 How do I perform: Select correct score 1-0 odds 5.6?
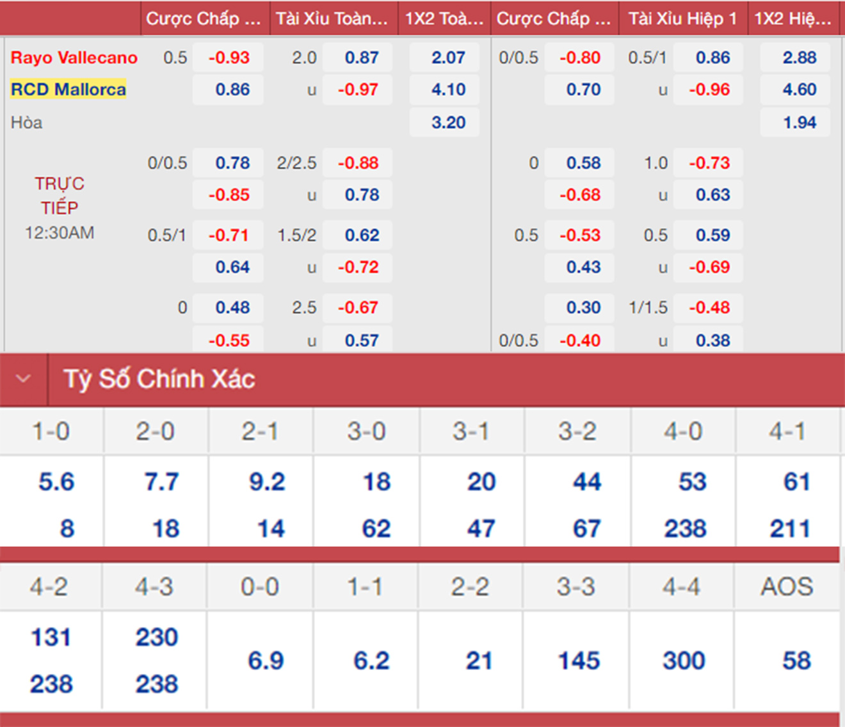coord(56,482)
